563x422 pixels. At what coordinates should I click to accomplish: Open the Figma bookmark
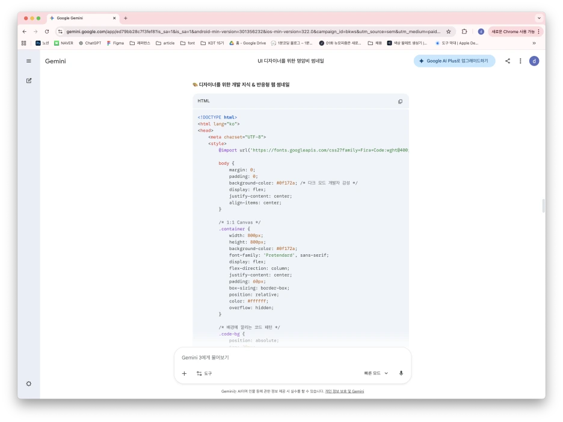coord(115,43)
